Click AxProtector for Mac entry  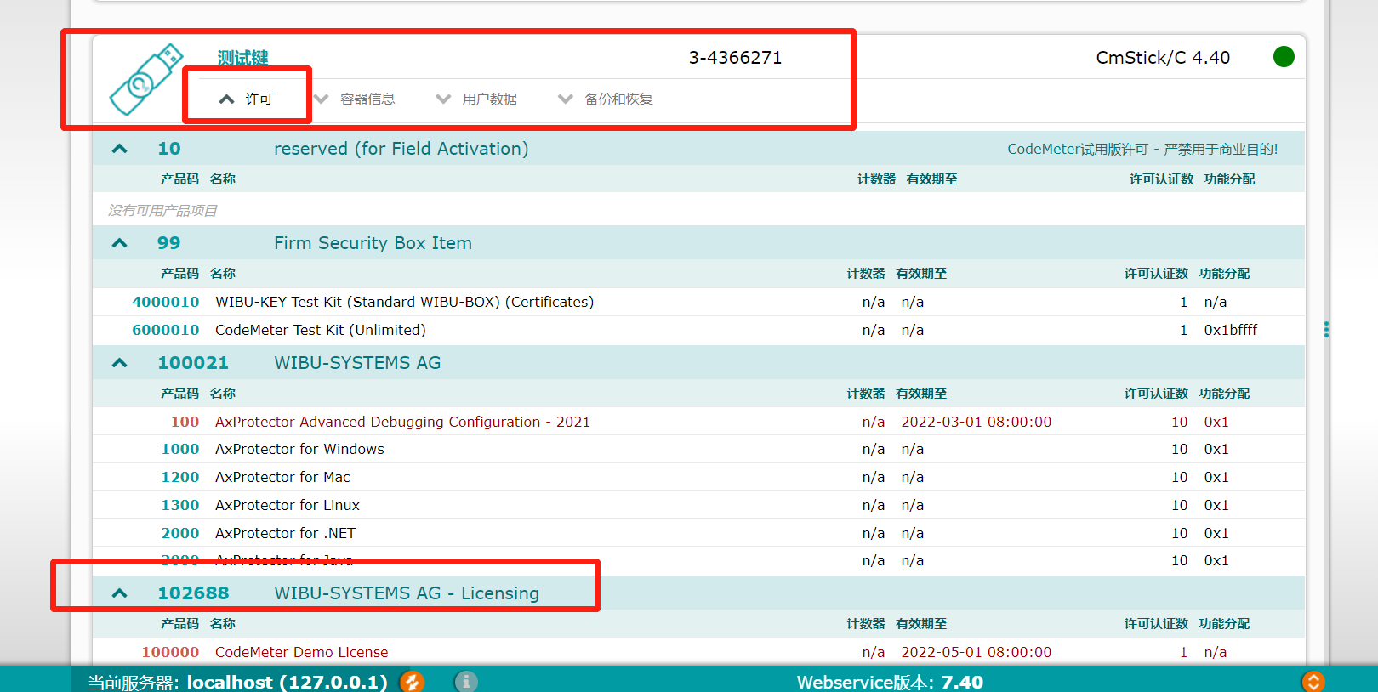point(282,477)
